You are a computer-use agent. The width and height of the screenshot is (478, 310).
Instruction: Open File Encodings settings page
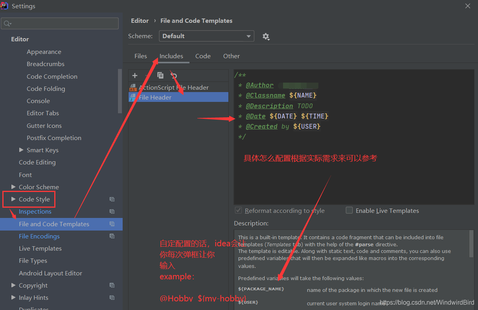(x=39, y=236)
